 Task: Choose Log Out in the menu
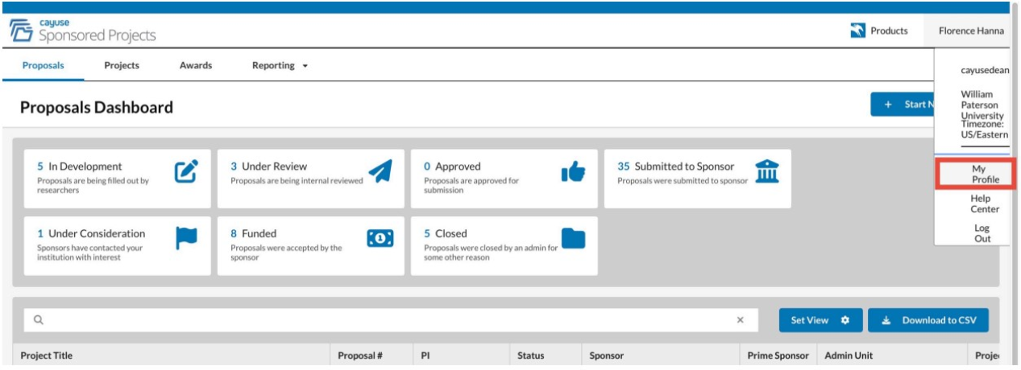(x=983, y=233)
